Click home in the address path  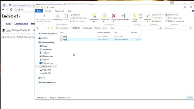click(97, 28)
